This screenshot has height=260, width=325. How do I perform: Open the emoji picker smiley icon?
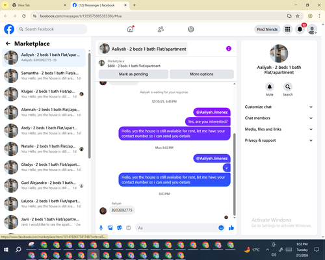click(221, 227)
